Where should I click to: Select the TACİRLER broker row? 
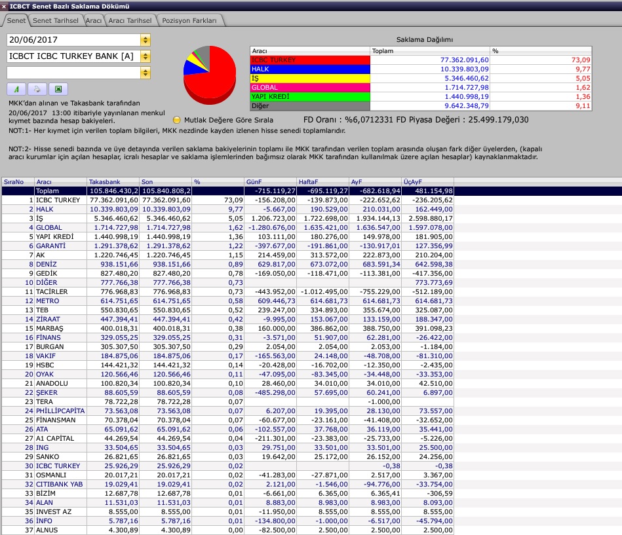click(227, 291)
